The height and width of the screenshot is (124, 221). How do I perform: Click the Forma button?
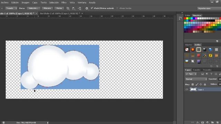59,8
